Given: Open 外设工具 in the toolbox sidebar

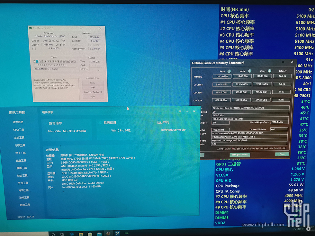Looking at the screenshot, I should [23, 183].
